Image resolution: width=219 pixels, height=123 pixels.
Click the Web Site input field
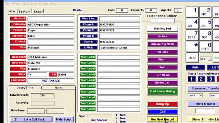[x=119, y=19]
